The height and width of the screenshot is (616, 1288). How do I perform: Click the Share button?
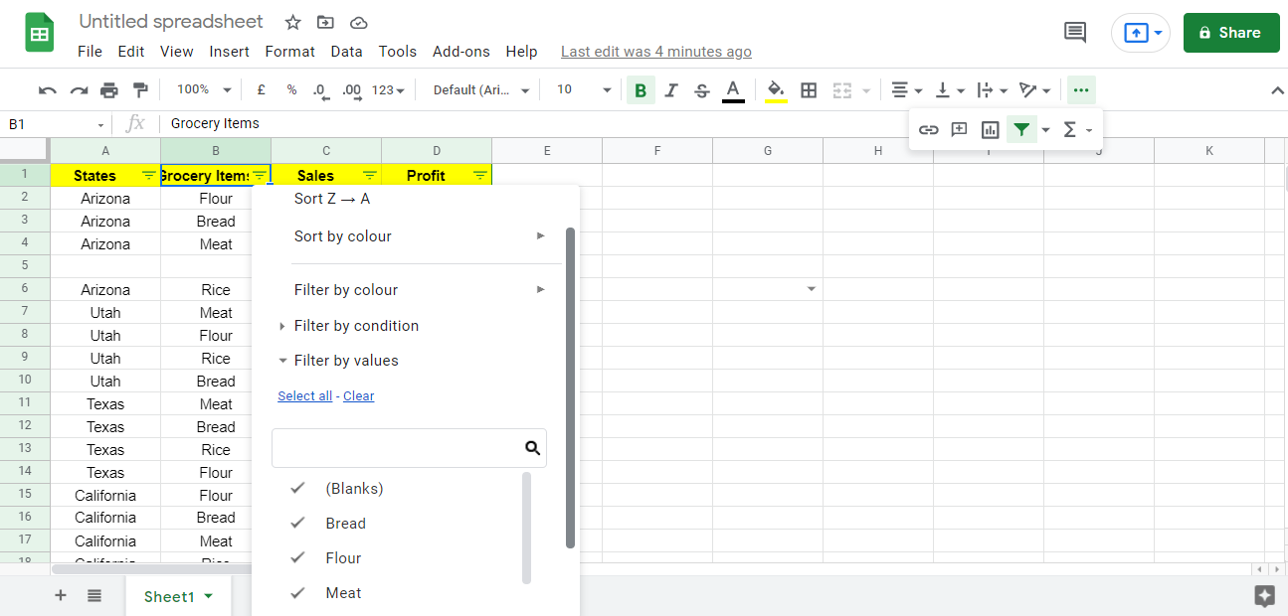tap(1230, 33)
